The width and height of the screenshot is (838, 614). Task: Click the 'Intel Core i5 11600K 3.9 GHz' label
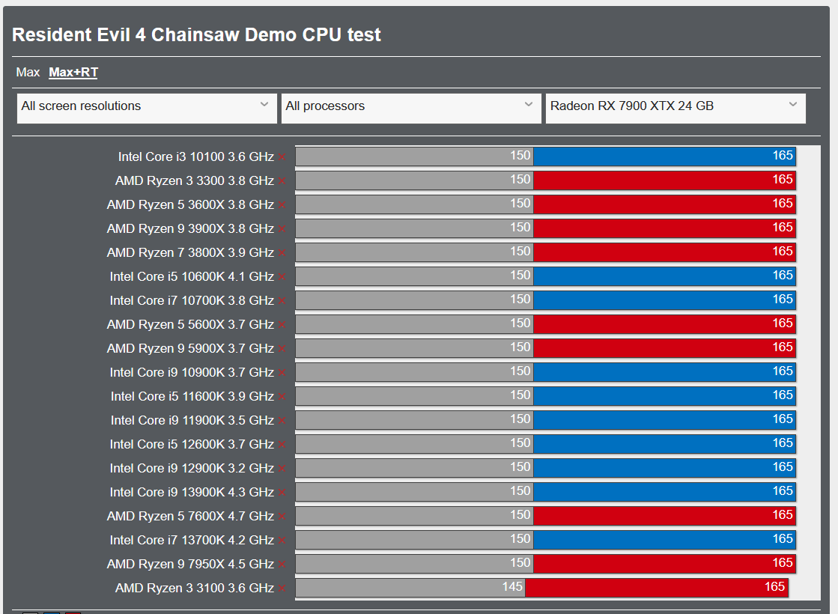pyautogui.click(x=192, y=396)
